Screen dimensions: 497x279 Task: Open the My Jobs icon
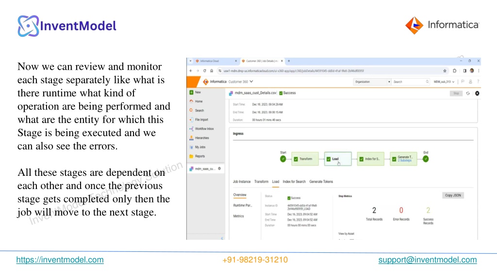tap(191, 147)
